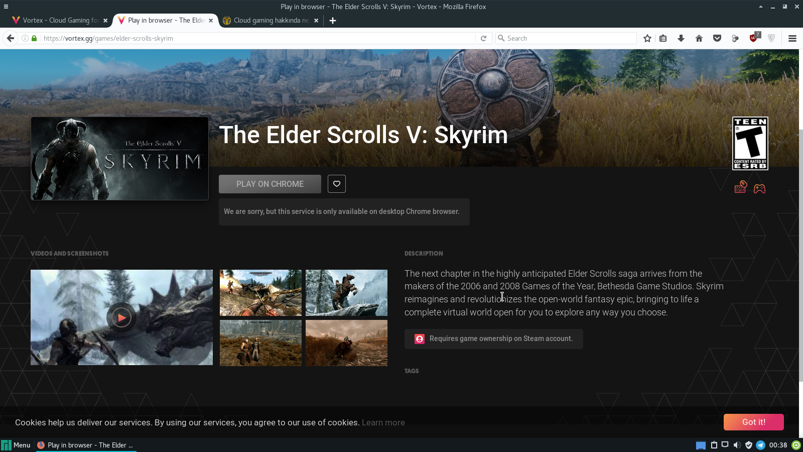
Task: Click the Requires game ownership on Steam text
Action: (501, 339)
